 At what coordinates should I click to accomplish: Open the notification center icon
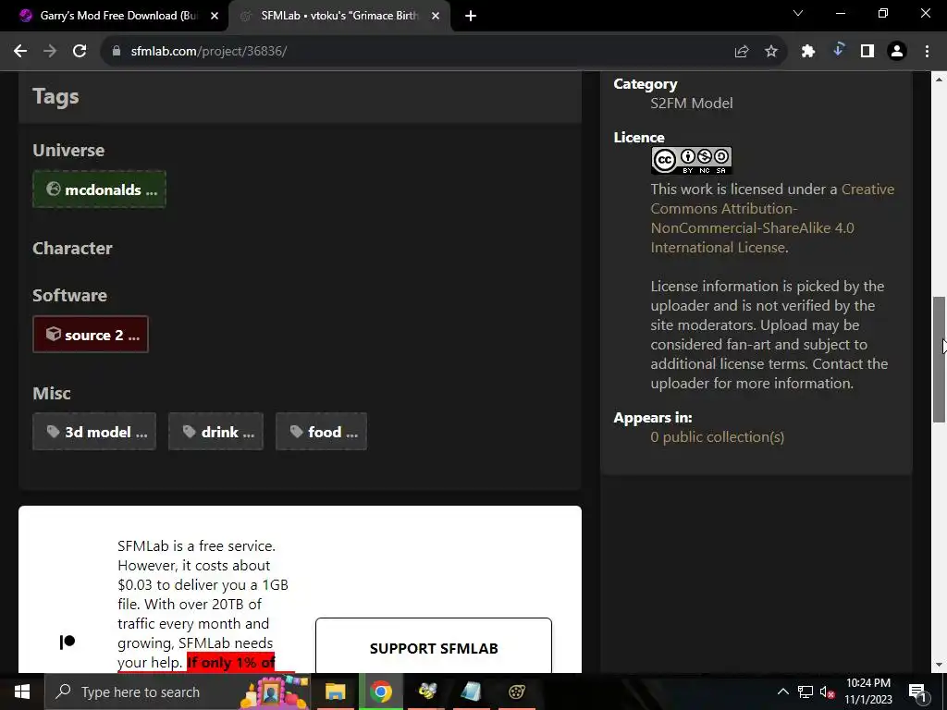pos(918,692)
